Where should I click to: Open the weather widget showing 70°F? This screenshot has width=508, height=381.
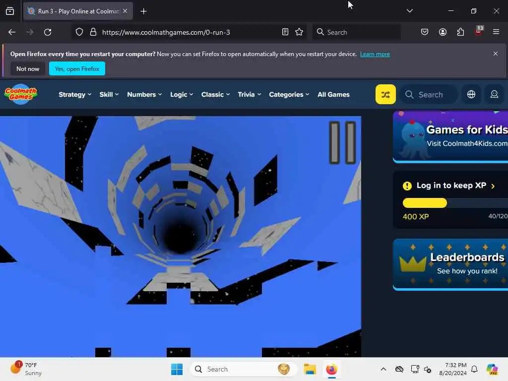tap(26, 369)
